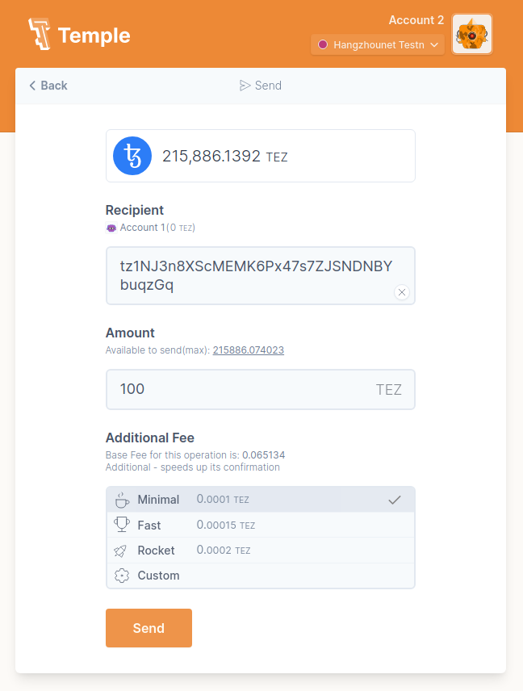Screen dimensions: 523x691
Task: Open the Account 2 avatar menu
Action: point(472,35)
